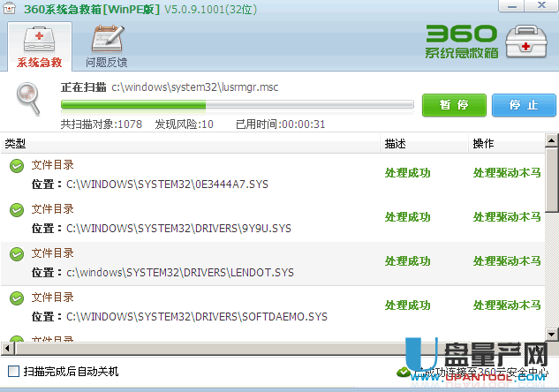Click 处理驱动木马 for 9Y9U.SYS row
559x392 pixels.
(507, 217)
